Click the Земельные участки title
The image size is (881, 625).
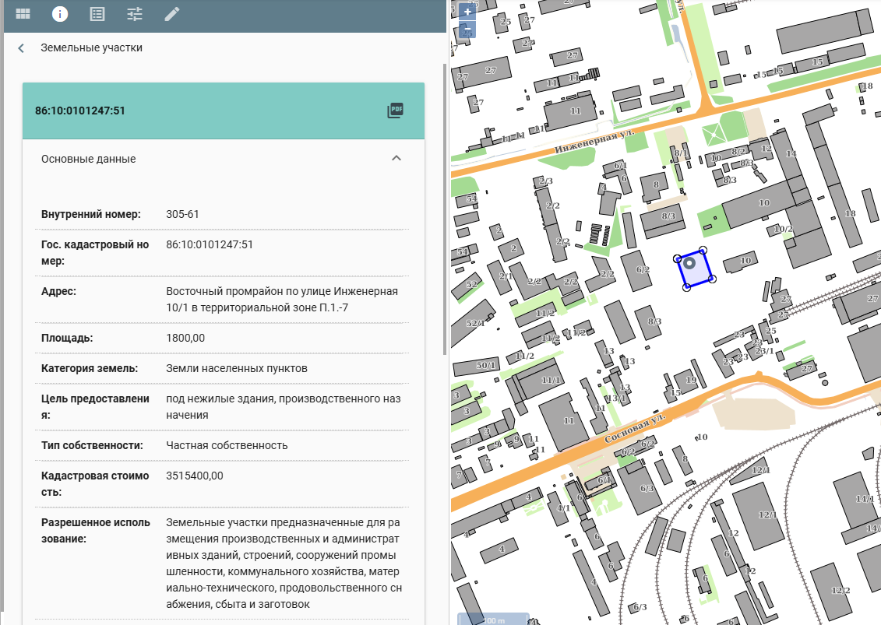(x=92, y=48)
